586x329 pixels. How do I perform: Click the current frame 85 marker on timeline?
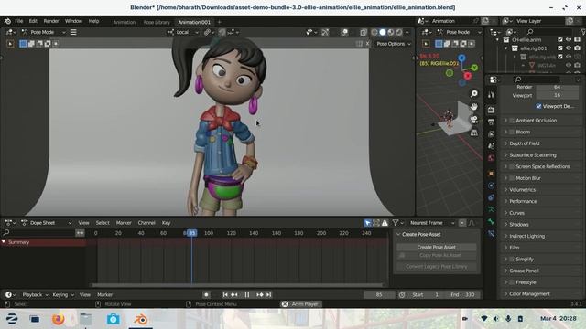click(191, 233)
